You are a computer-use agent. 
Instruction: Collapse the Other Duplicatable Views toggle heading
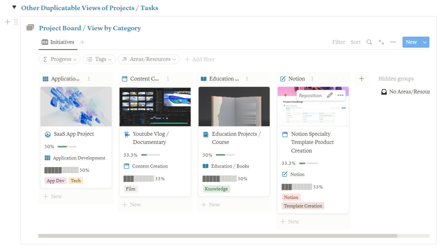(15, 7)
